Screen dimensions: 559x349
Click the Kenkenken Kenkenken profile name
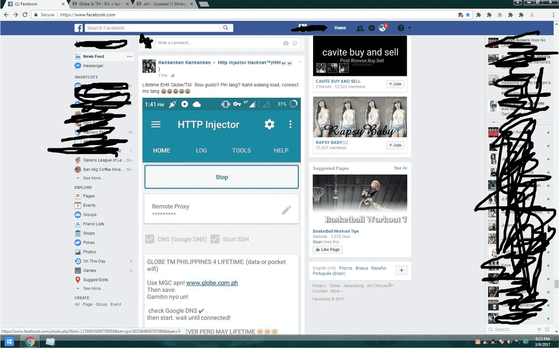coord(184,62)
